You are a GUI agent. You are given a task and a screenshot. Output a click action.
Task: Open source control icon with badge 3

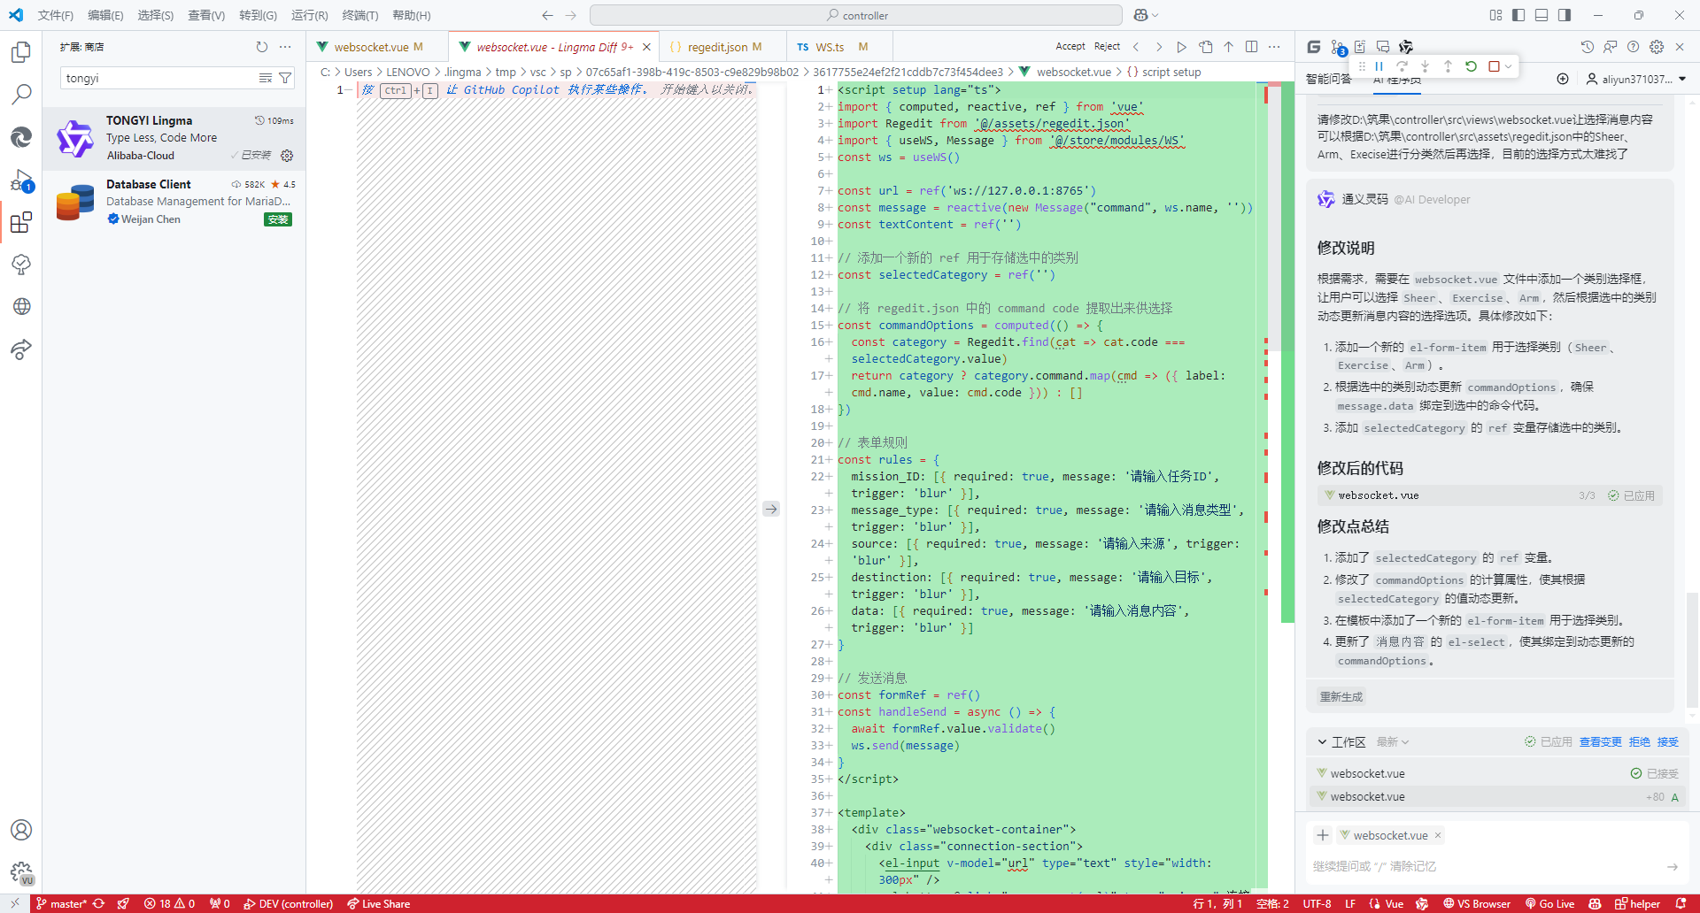(x=1338, y=48)
